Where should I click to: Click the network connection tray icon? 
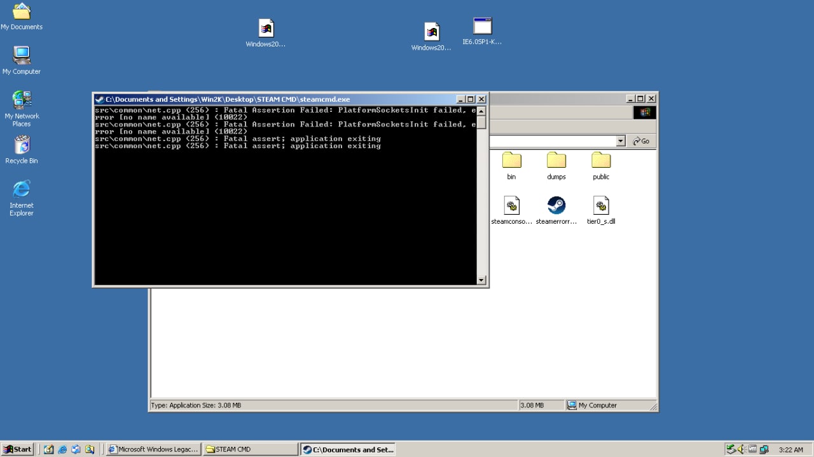pyautogui.click(x=764, y=449)
